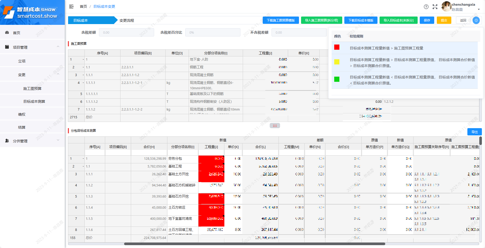Click the 分供管理 people icon
Image resolution: width=485 pixels, height=248 pixels.
tap(7, 140)
